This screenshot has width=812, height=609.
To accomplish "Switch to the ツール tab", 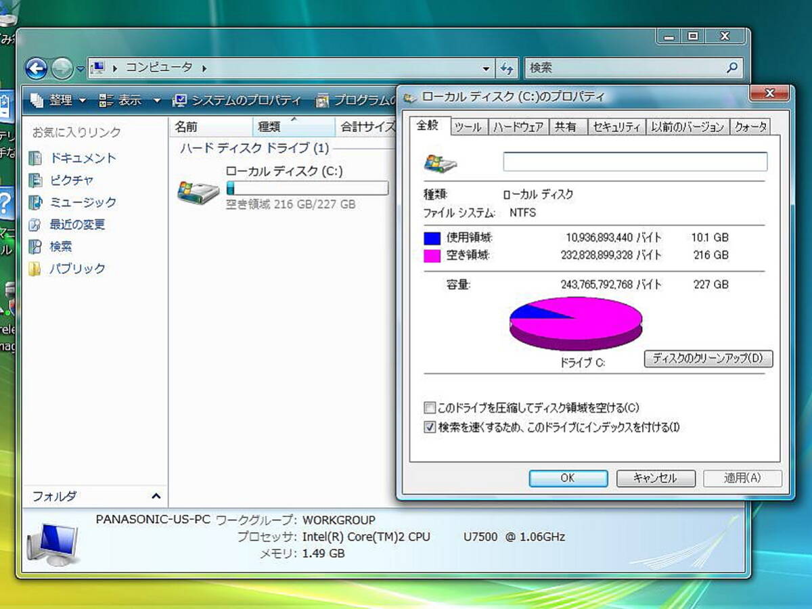I will pos(468,127).
